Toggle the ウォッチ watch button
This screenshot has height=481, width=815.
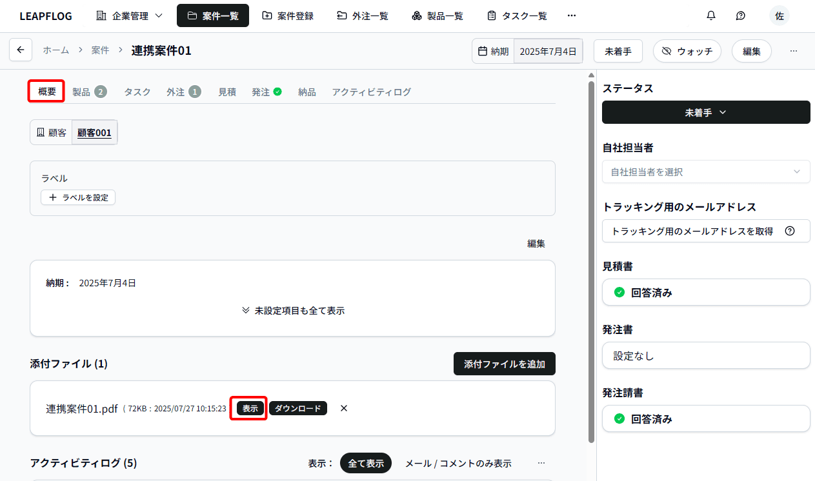[x=687, y=50]
